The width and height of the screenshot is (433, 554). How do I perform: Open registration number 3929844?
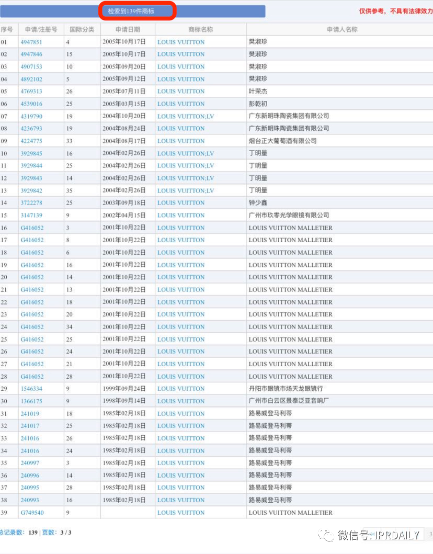tap(31, 165)
